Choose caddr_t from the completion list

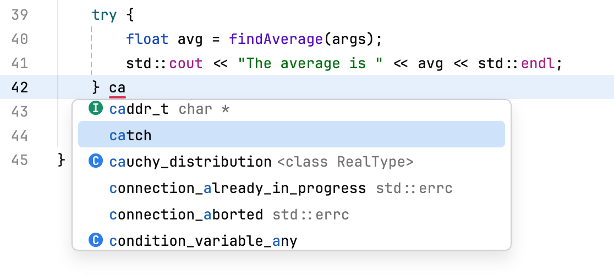(139, 109)
